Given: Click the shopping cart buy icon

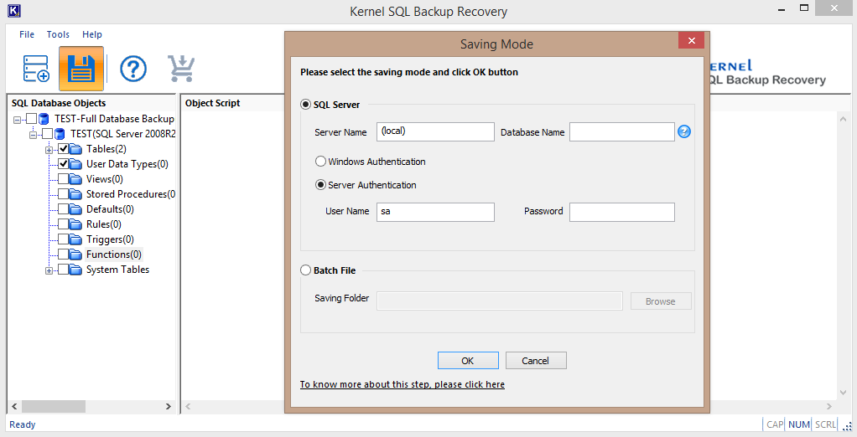Looking at the screenshot, I should point(181,69).
